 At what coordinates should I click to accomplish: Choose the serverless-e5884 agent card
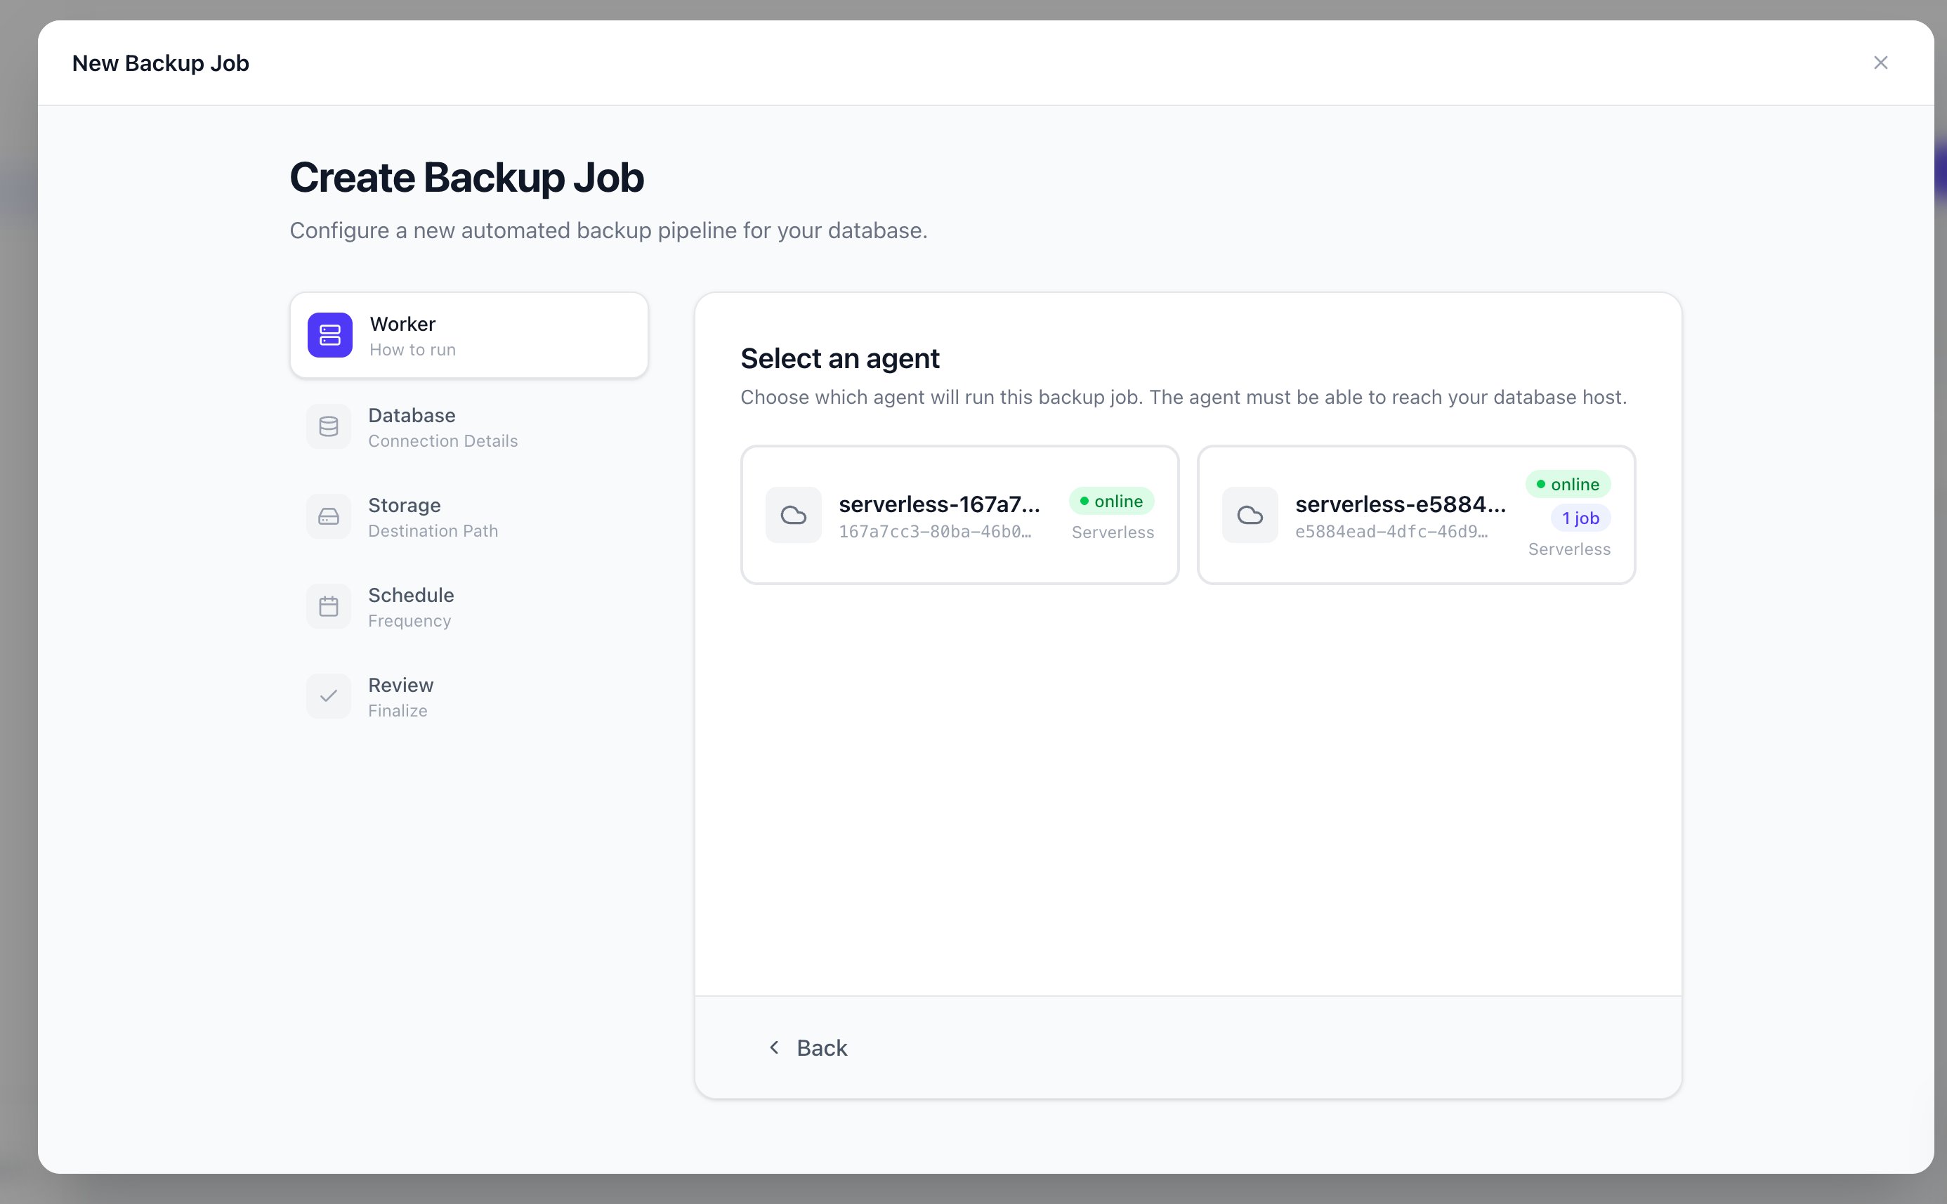(x=1416, y=515)
